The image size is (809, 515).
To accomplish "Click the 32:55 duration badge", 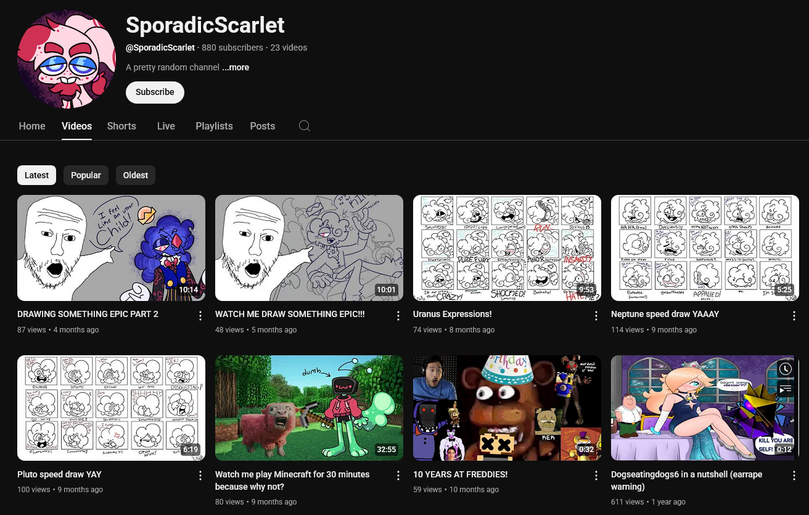I will pos(386,450).
